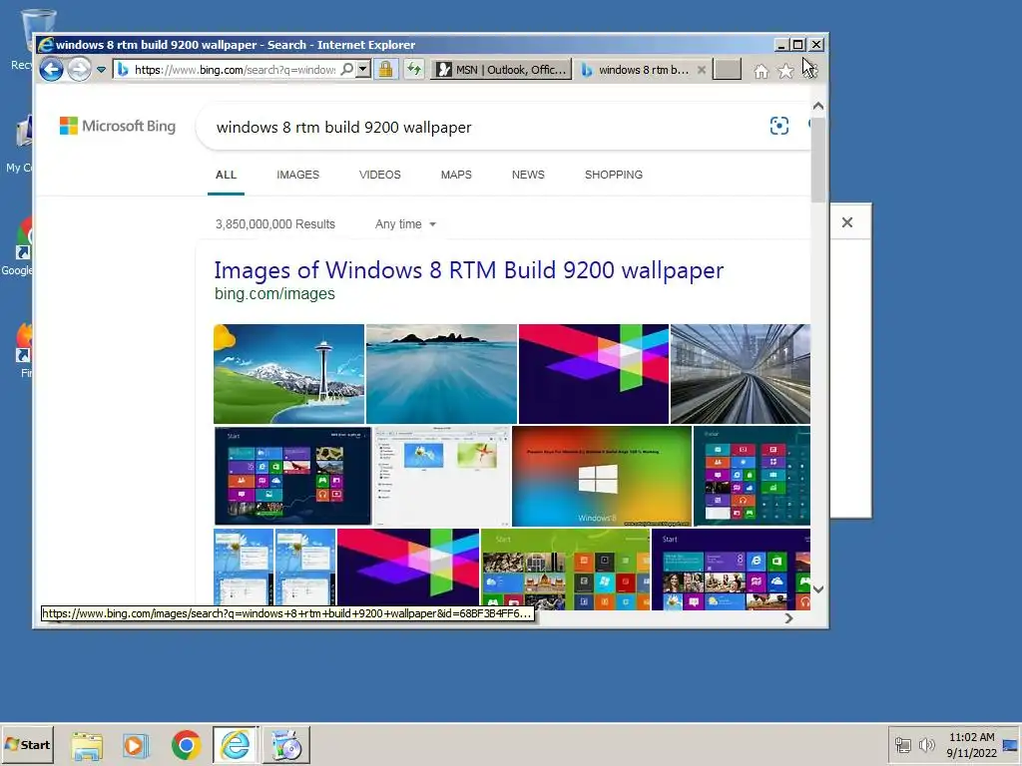Viewport: 1022px width, 766px height.
Task: Click the Home icon in IE toolbar
Action: coord(761,71)
